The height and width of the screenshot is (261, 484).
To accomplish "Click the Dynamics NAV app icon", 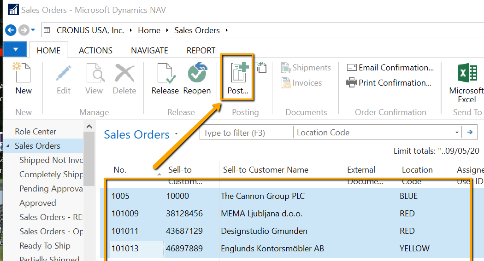I will tap(13, 10).
